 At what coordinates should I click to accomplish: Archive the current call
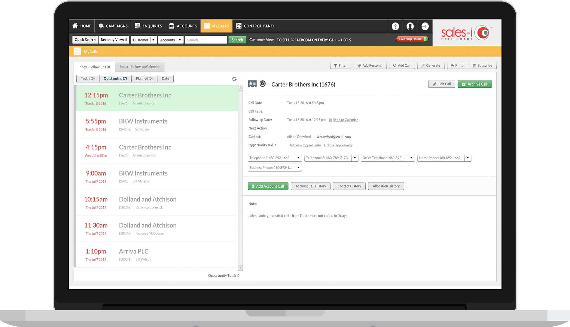[474, 84]
